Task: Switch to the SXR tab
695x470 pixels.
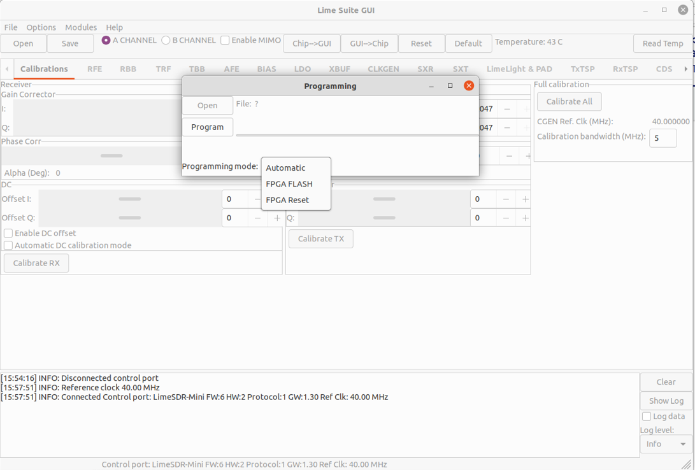Action: click(x=425, y=69)
